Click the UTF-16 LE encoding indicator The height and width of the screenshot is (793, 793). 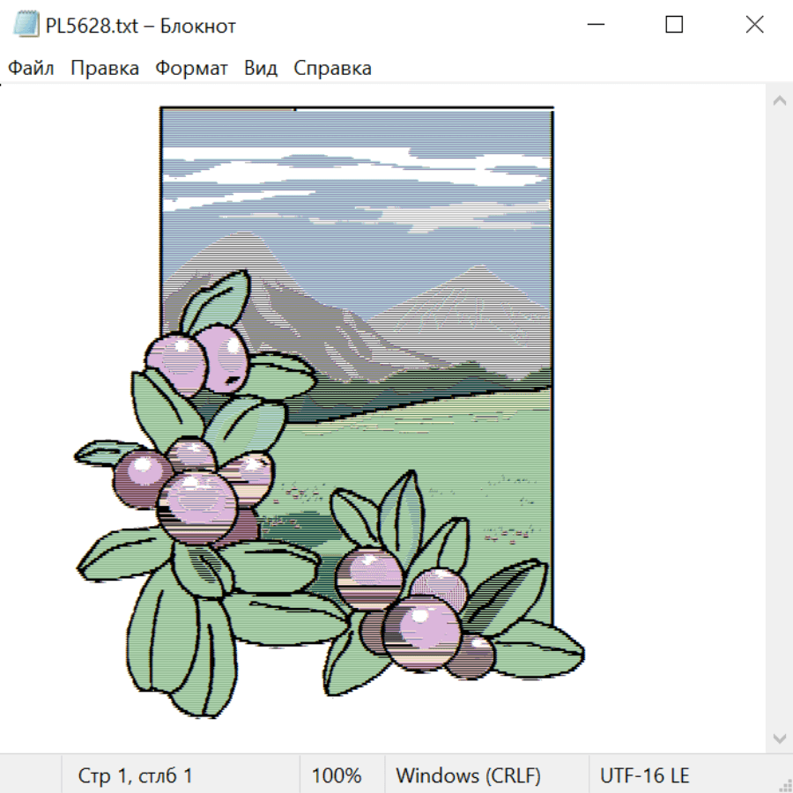[x=644, y=775]
